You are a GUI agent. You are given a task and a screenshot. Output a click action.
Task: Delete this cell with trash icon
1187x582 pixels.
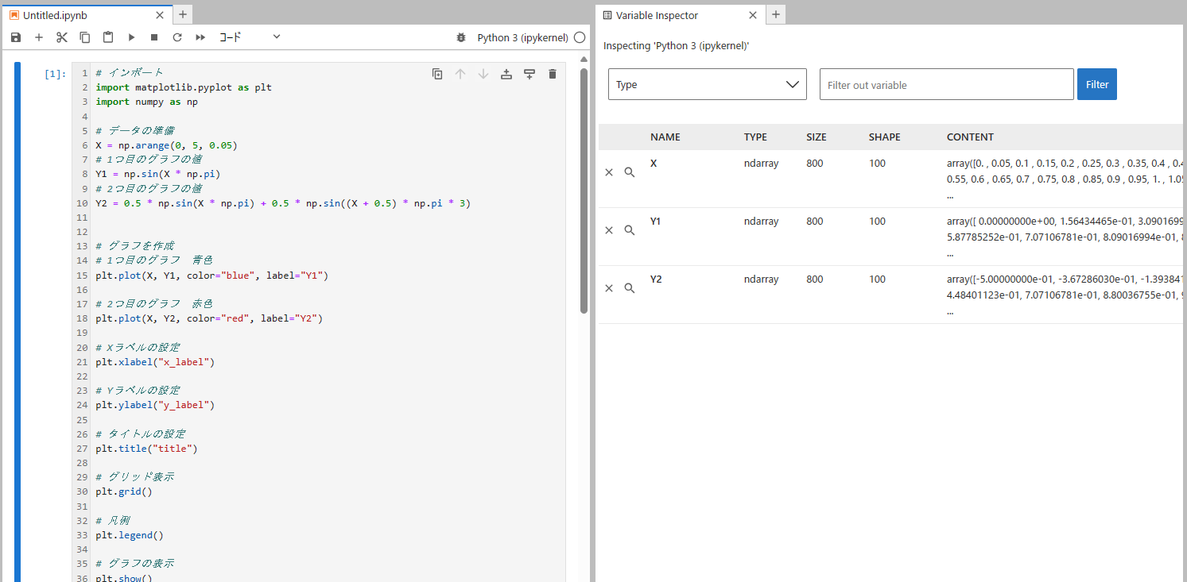(x=553, y=74)
